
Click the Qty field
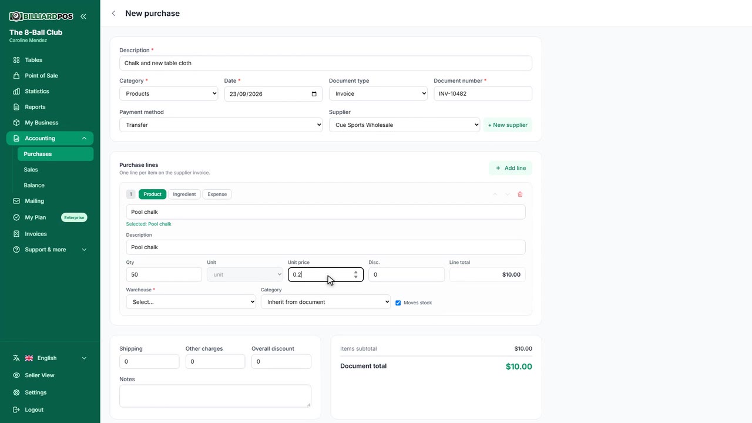click(164, 274)
